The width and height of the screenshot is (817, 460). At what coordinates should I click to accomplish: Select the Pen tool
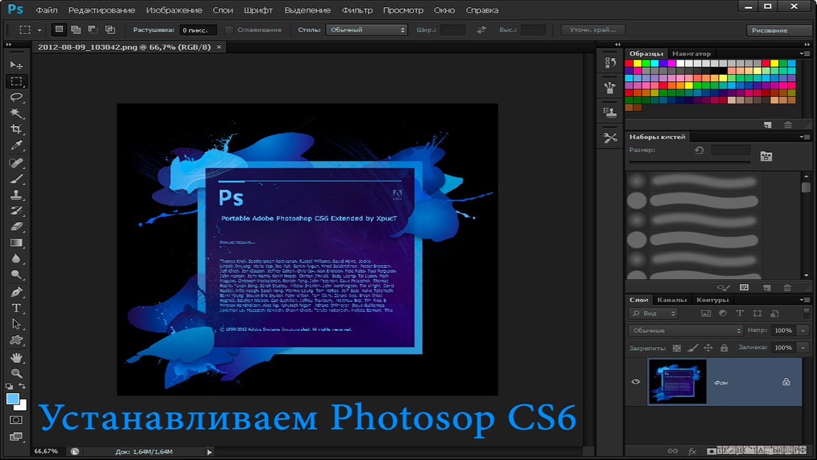pos(17,292)
